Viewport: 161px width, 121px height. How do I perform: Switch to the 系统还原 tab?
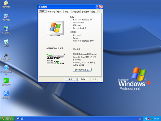pyautogui.click(x=76, y=12)
